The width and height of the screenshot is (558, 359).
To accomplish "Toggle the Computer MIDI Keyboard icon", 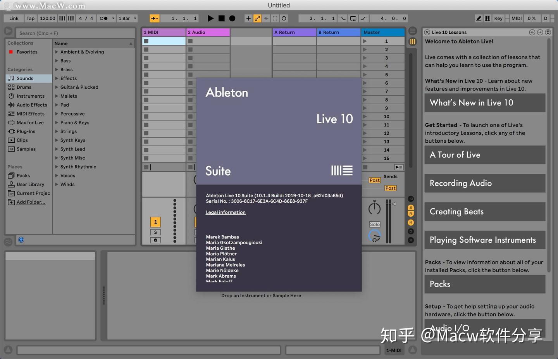I will 487,18.
